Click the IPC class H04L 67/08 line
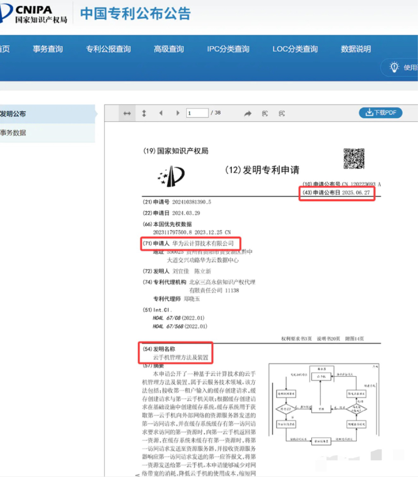The height and width of the screenshot is (477, 418). point(178,318)
